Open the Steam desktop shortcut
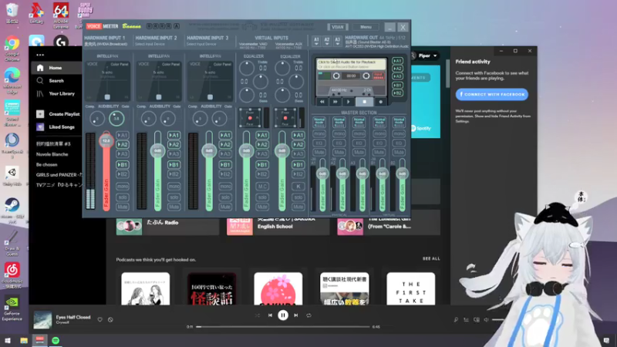 12,208
